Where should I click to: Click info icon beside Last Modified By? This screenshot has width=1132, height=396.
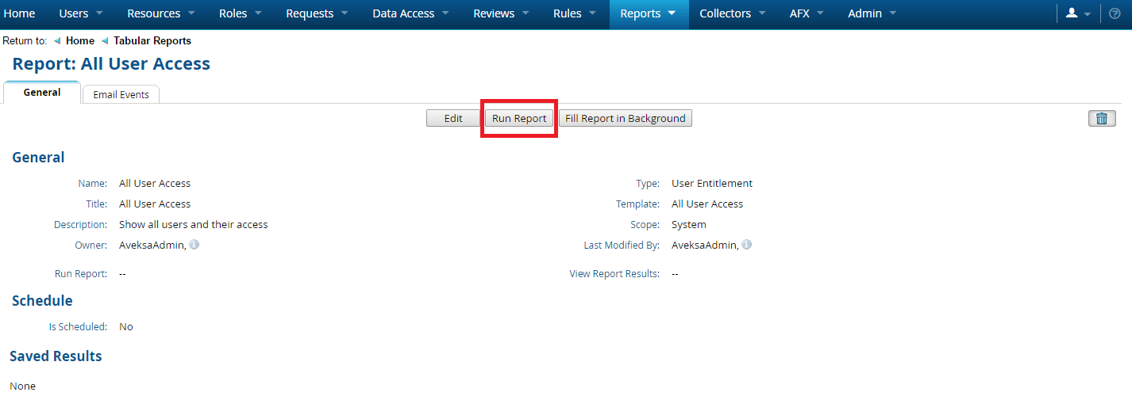tap(747, 245)
